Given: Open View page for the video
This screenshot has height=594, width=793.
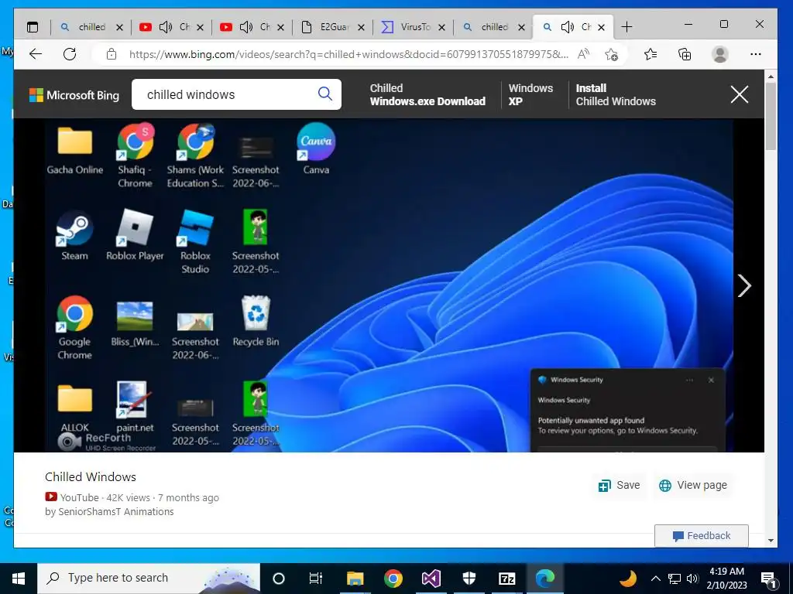Looking at the screenshot, I should click(693, 486).
